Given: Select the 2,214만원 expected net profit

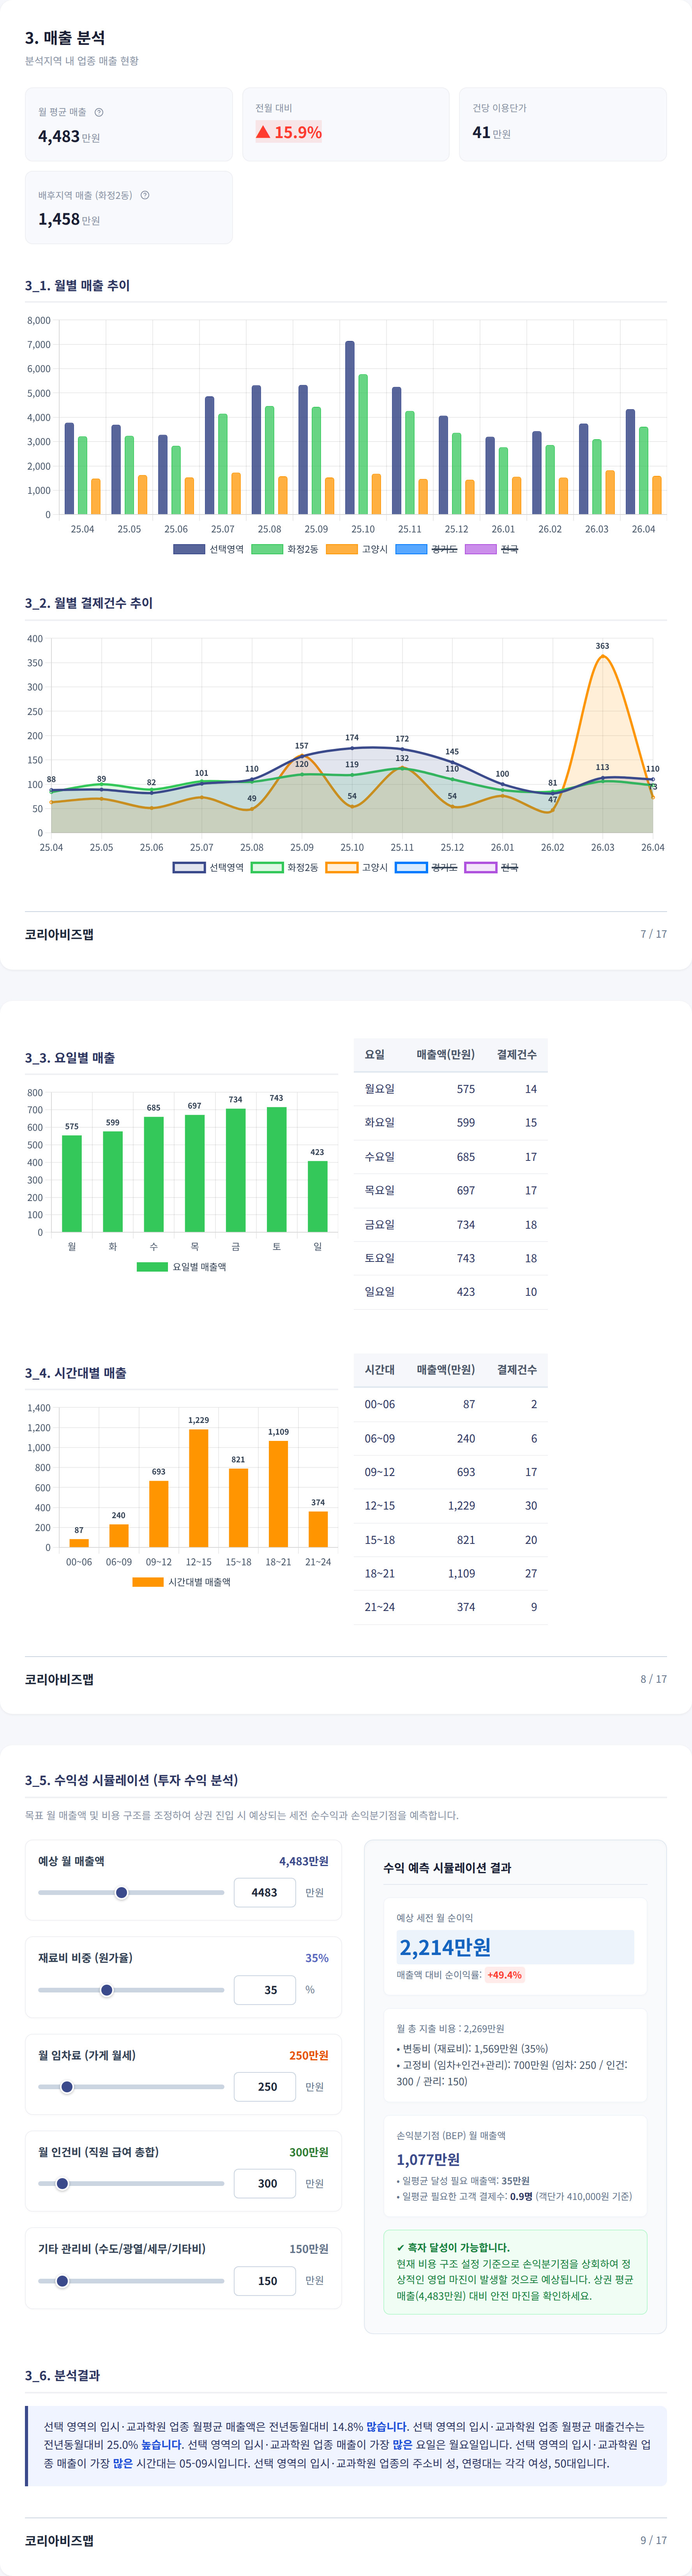Looking at the screenshot, I should tap(445, 1946).
